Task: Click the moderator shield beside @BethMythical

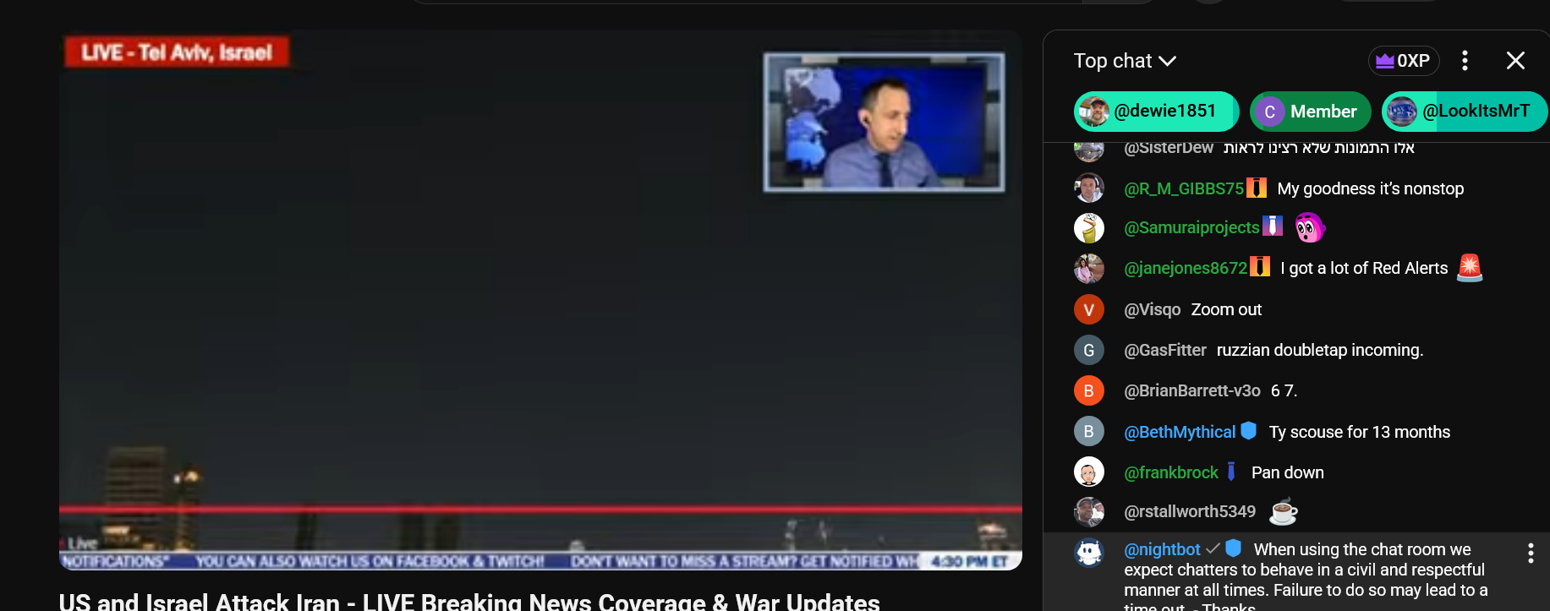Action: (x=1248, y=431)
